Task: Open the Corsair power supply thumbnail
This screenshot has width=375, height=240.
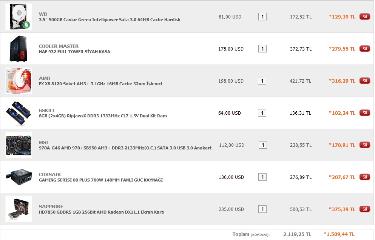Action: click(x=19, y=177)
